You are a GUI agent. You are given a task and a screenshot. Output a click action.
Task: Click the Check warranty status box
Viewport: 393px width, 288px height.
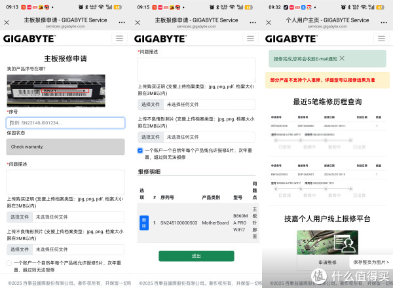65,147
